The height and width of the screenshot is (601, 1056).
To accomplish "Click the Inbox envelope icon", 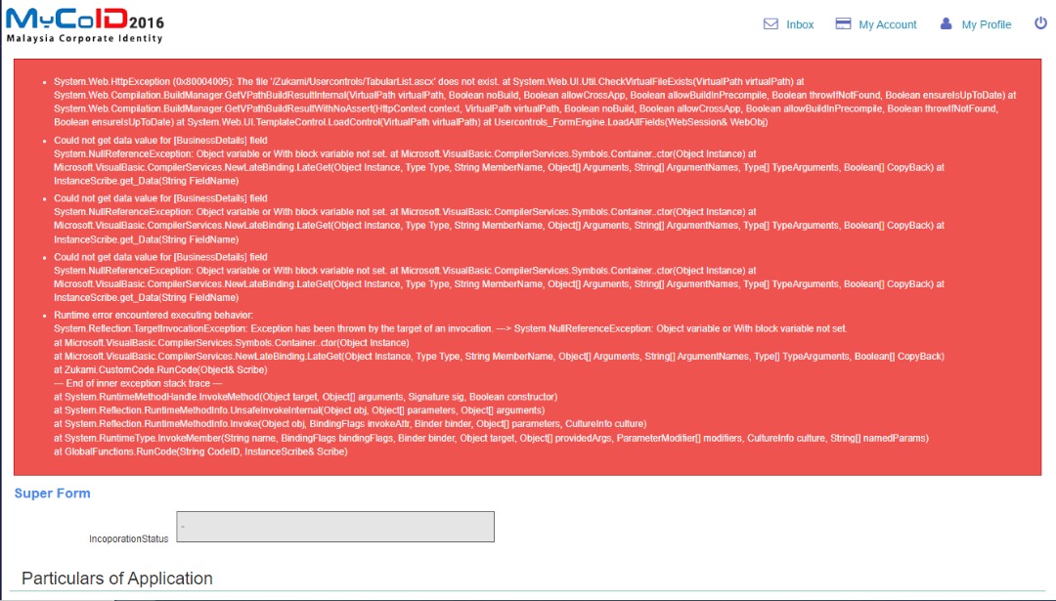I will (770, 24).
